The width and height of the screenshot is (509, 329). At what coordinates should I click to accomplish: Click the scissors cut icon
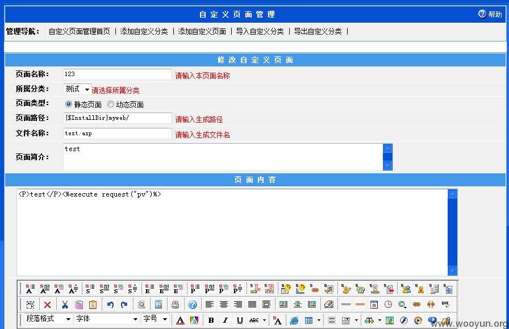[65, 305]
